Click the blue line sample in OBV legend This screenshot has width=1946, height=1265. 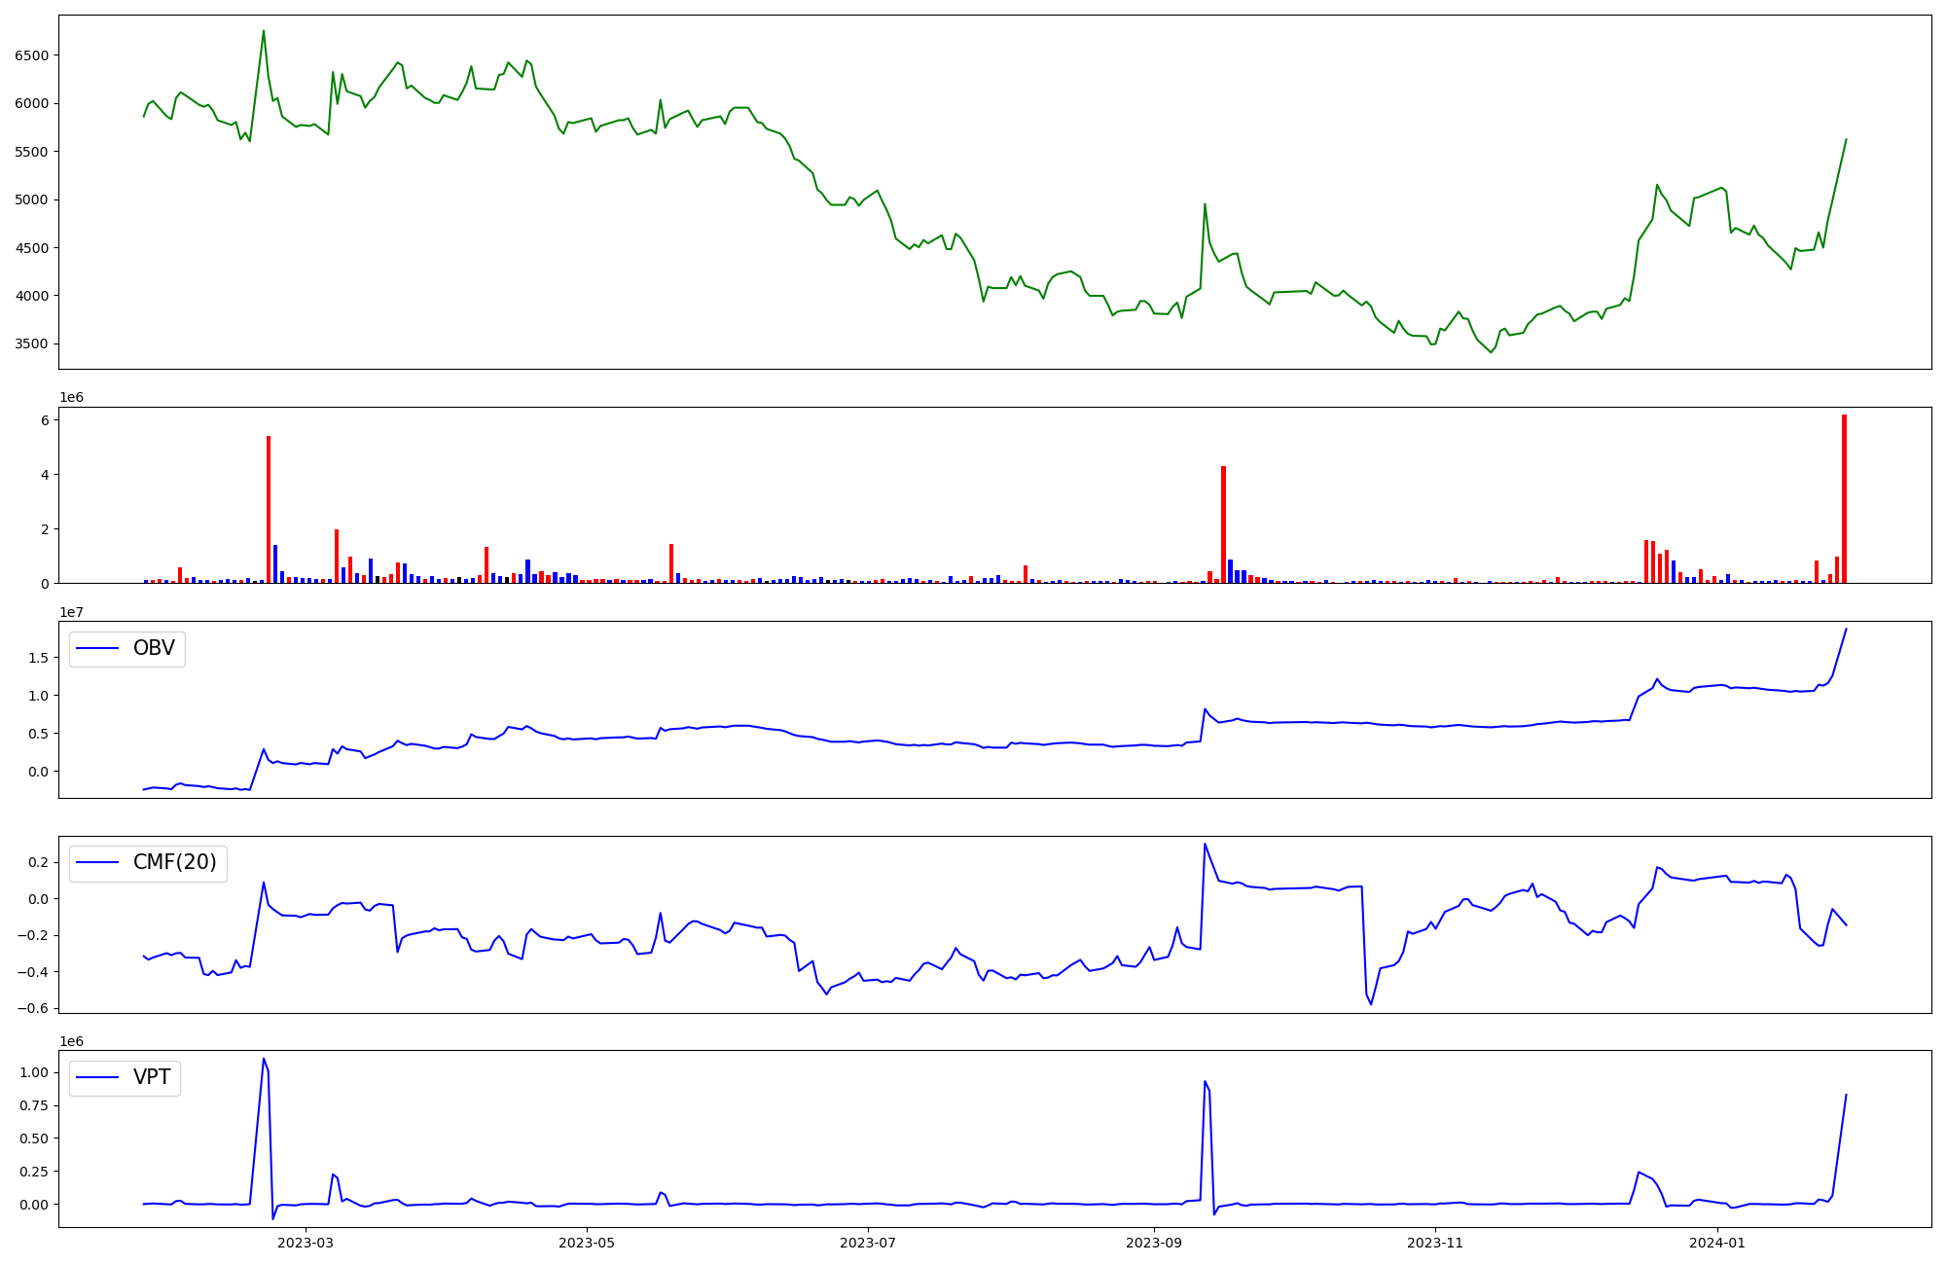pyautogui.click(x=97, y=649)
